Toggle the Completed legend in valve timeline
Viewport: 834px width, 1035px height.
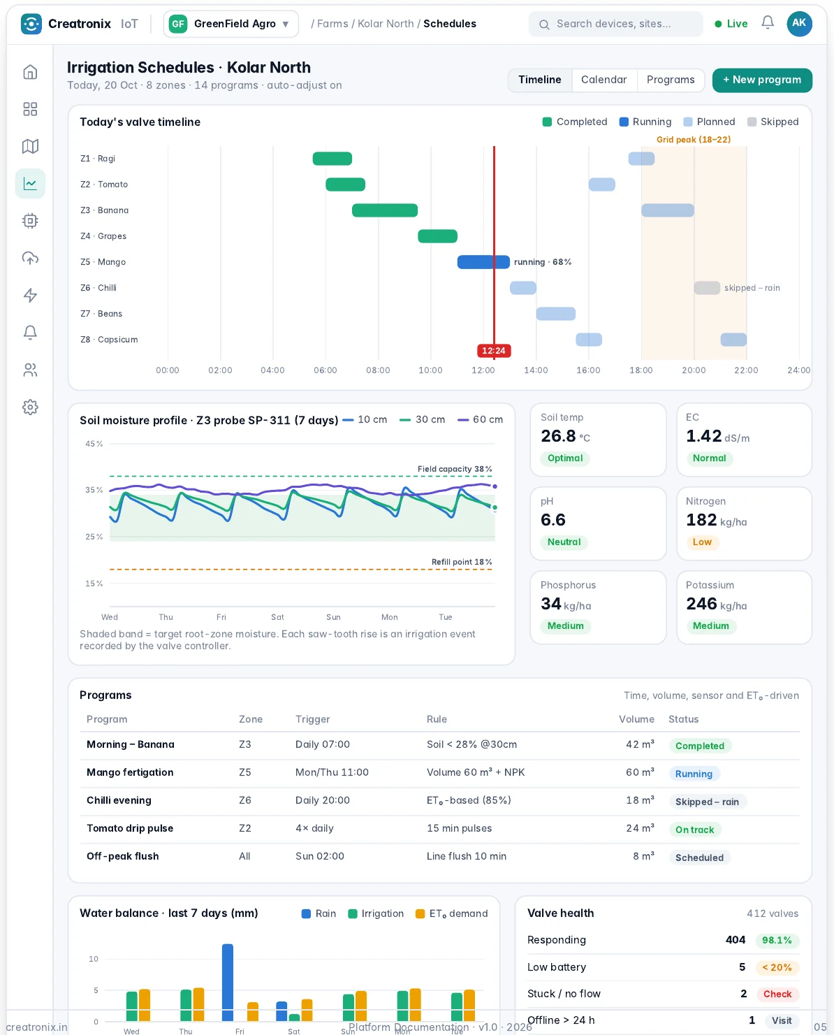tap(575, 122)
